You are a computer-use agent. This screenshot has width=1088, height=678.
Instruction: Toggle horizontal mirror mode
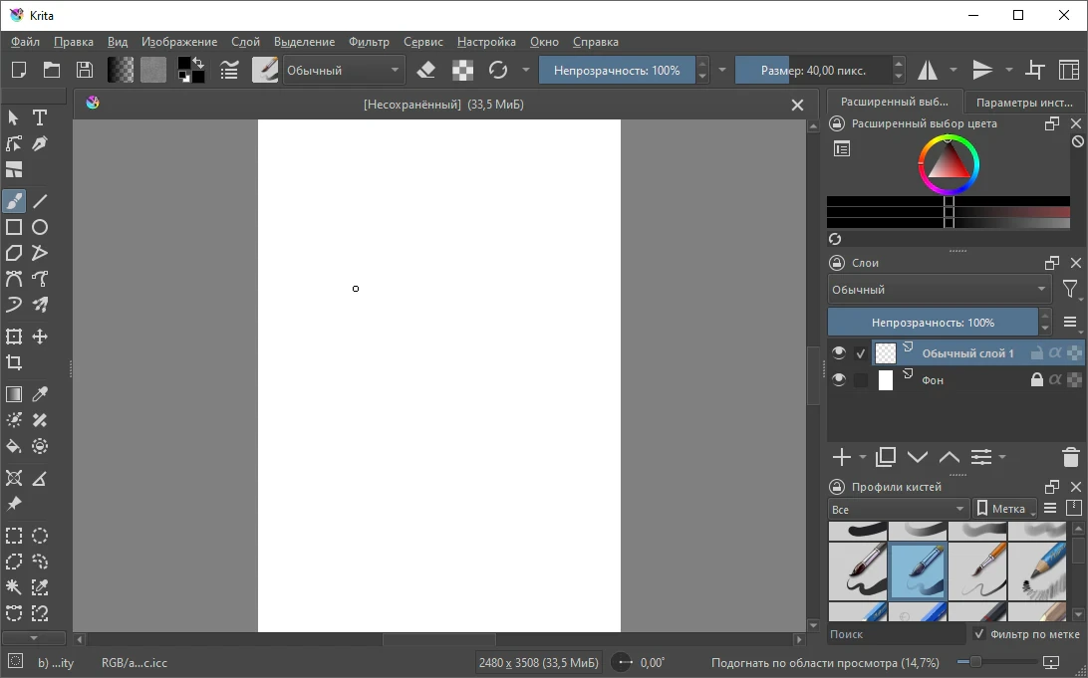927,70
